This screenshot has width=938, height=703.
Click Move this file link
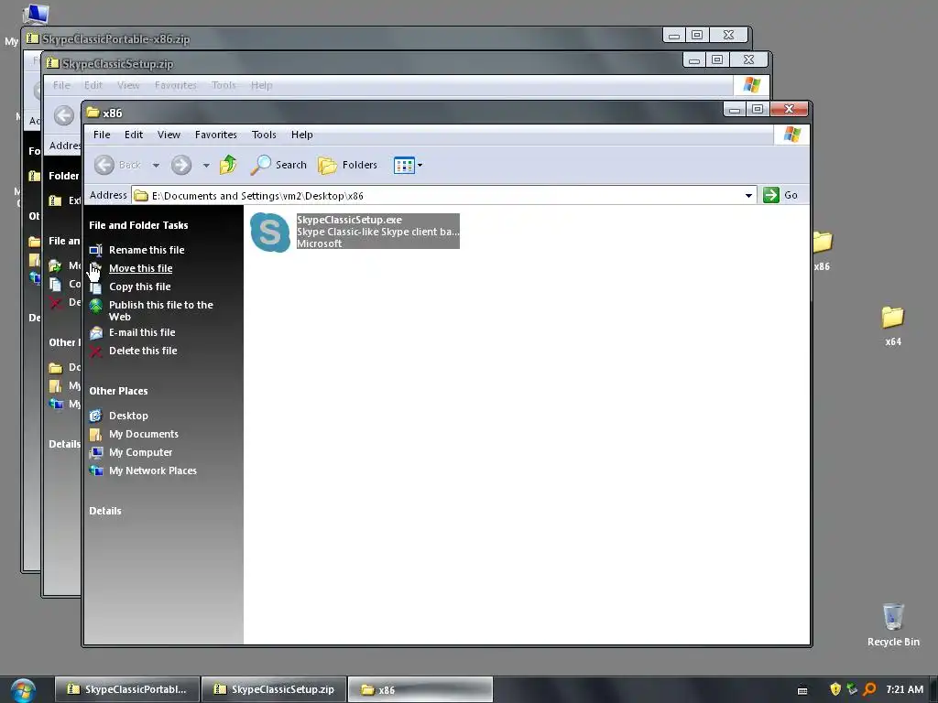click(x=140, y=268)
